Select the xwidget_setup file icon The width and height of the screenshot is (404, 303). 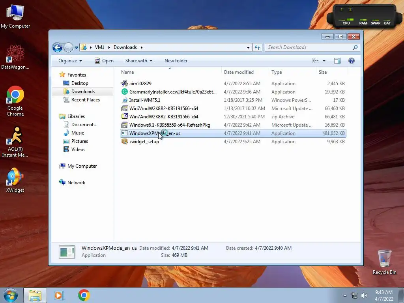[124, 142]
